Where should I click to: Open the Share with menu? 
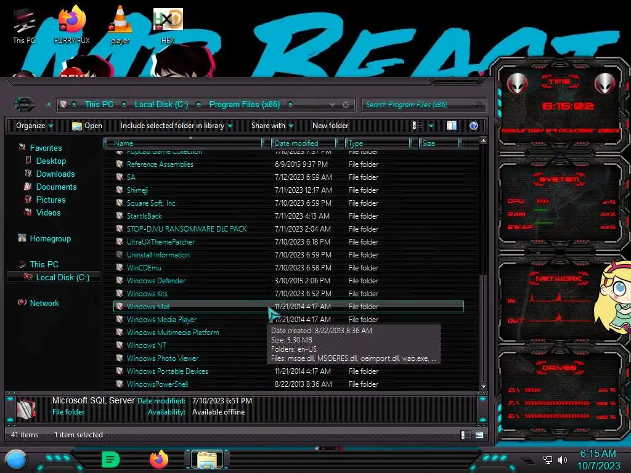[x=272, y=126]
